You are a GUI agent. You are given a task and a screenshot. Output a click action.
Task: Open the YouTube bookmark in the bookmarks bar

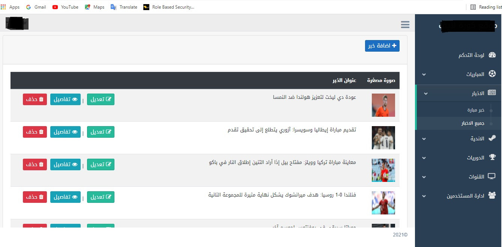65,7
